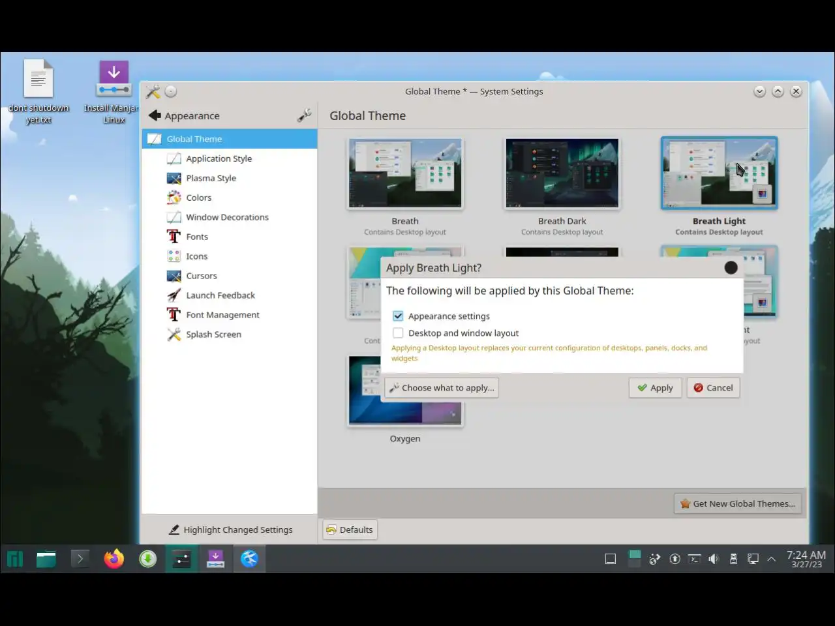Launch terminal from taskbar
The height and width of the screenshot is (626, 835).
[80, 559]
